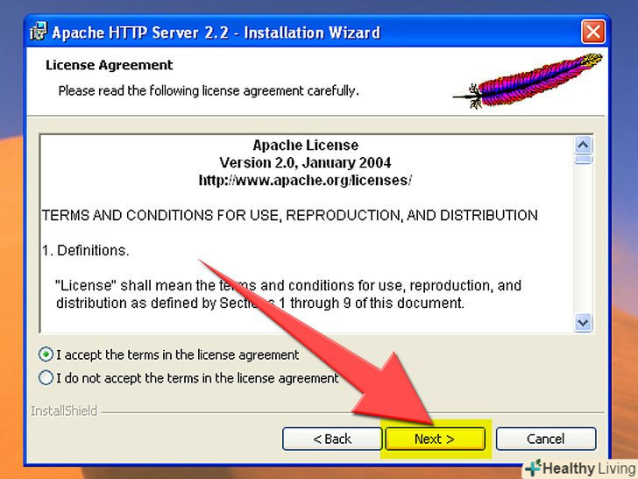Go back with the '< Back' button
Screen dimensions: 638x479
pos(331,439)
